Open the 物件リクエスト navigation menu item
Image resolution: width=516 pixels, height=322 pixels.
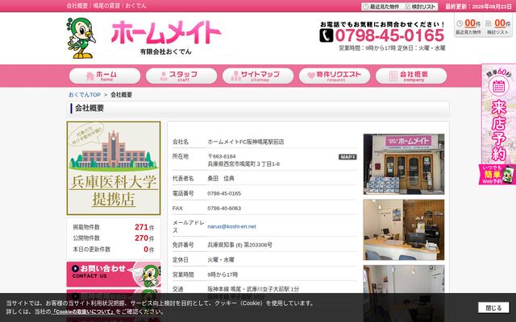pos(335,76)
